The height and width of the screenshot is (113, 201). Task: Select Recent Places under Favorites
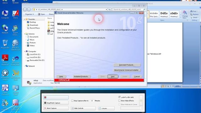point(34,28)
